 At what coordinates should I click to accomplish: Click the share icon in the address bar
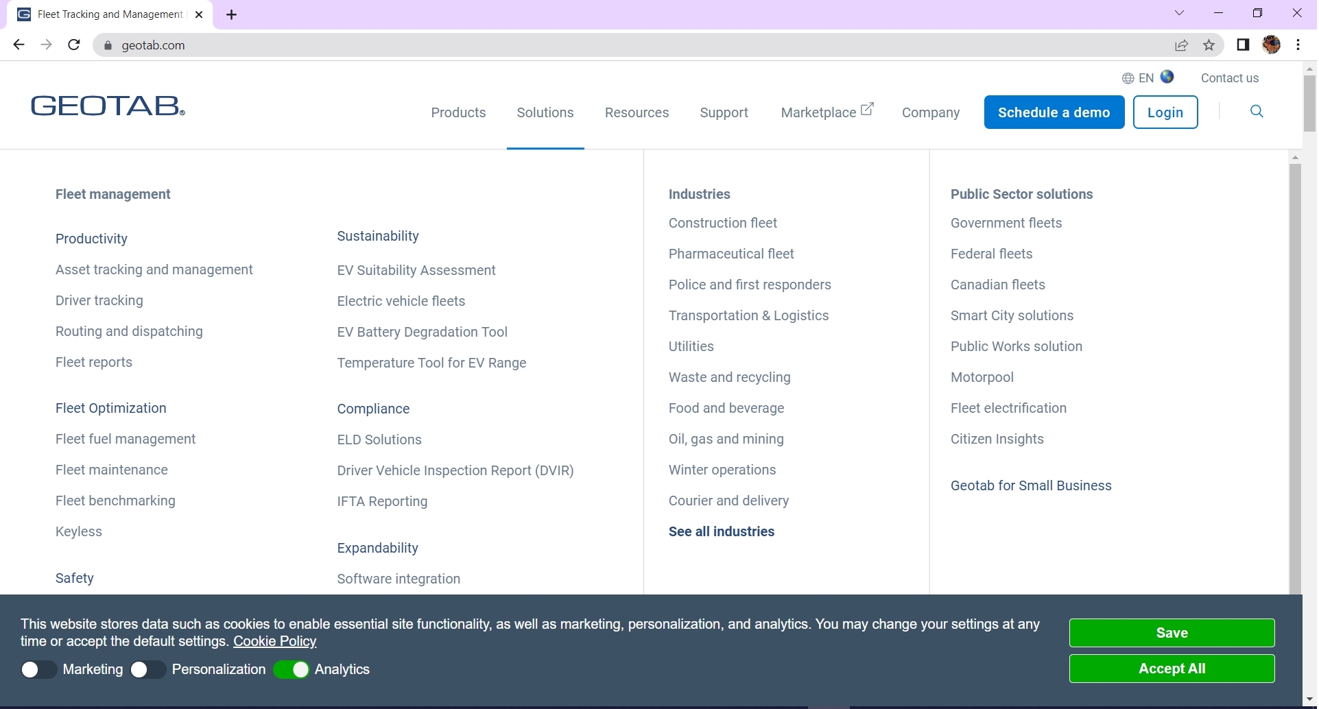(1182, 45)
